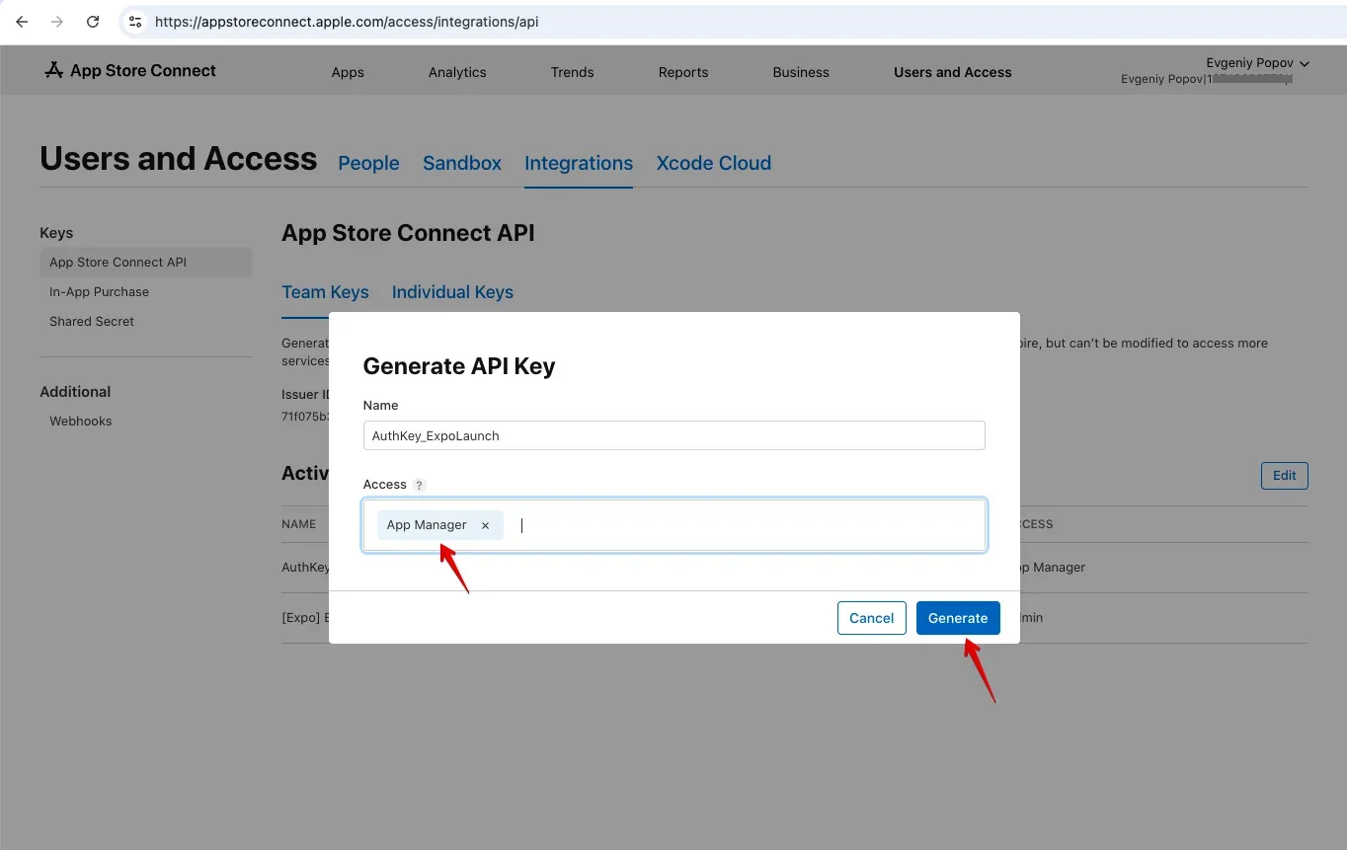Open the Analytics menu item
The height and width of the screenshot is (850, 1347).
(x=457, y=72)
